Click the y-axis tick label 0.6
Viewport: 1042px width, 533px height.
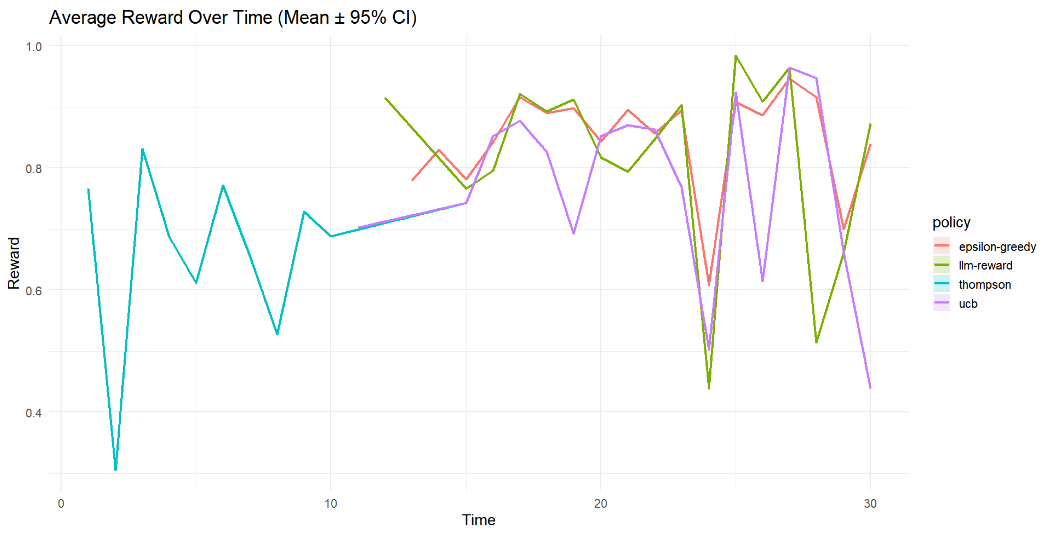(34, 291)
